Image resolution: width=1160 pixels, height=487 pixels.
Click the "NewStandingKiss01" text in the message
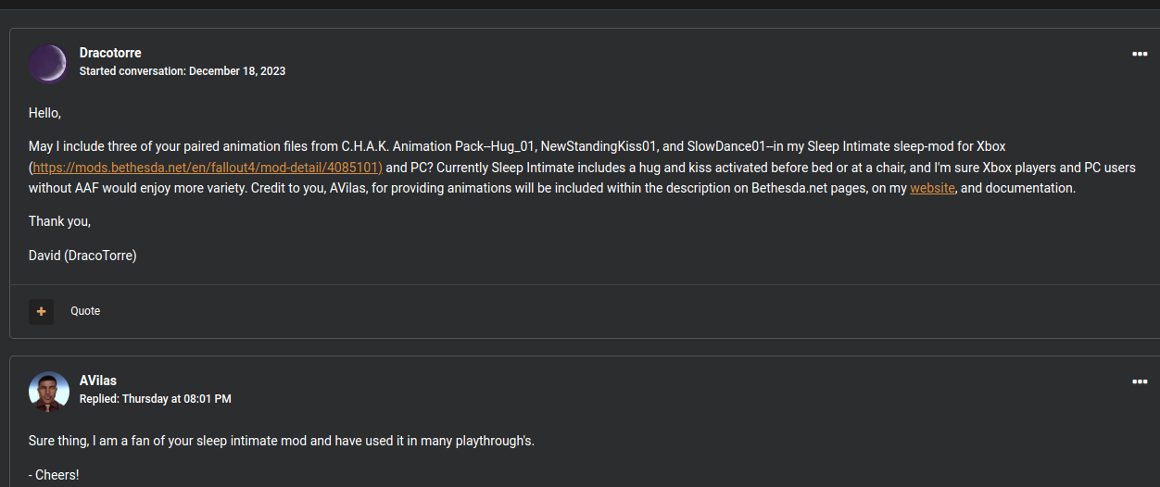click(598, 146)
